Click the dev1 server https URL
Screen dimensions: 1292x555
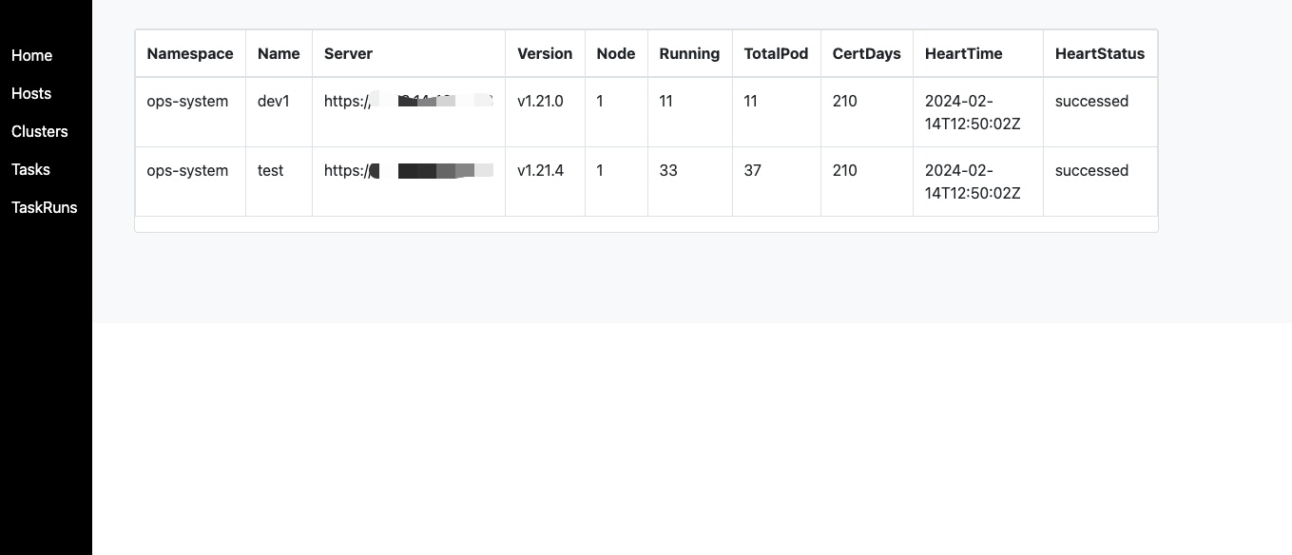click(409, 101)
